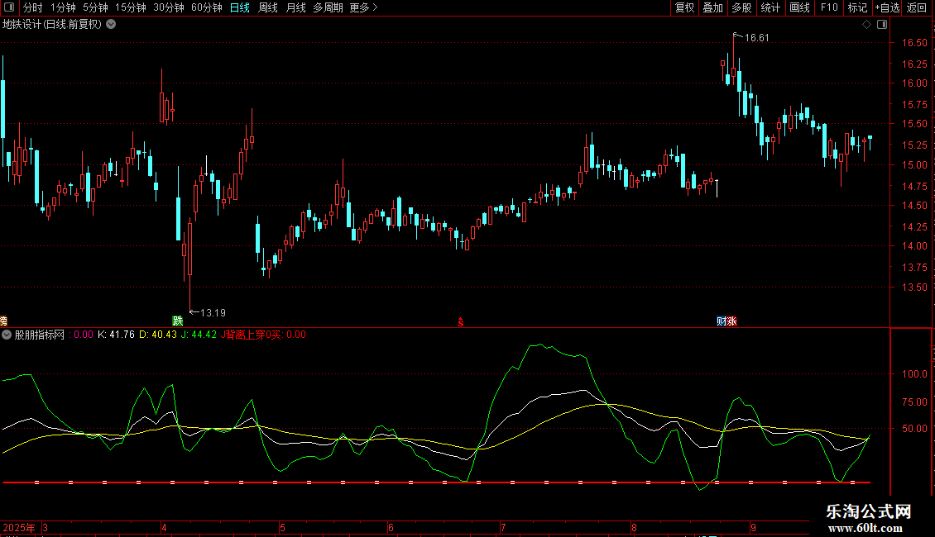
Task: Toggle the right side panel icon
Action: point(880,24)
